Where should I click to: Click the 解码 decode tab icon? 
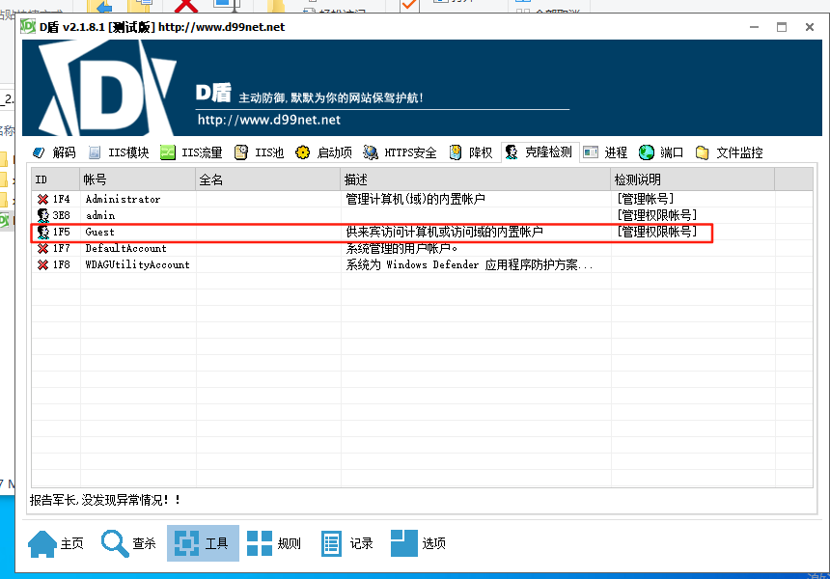(x=39, y=153)
